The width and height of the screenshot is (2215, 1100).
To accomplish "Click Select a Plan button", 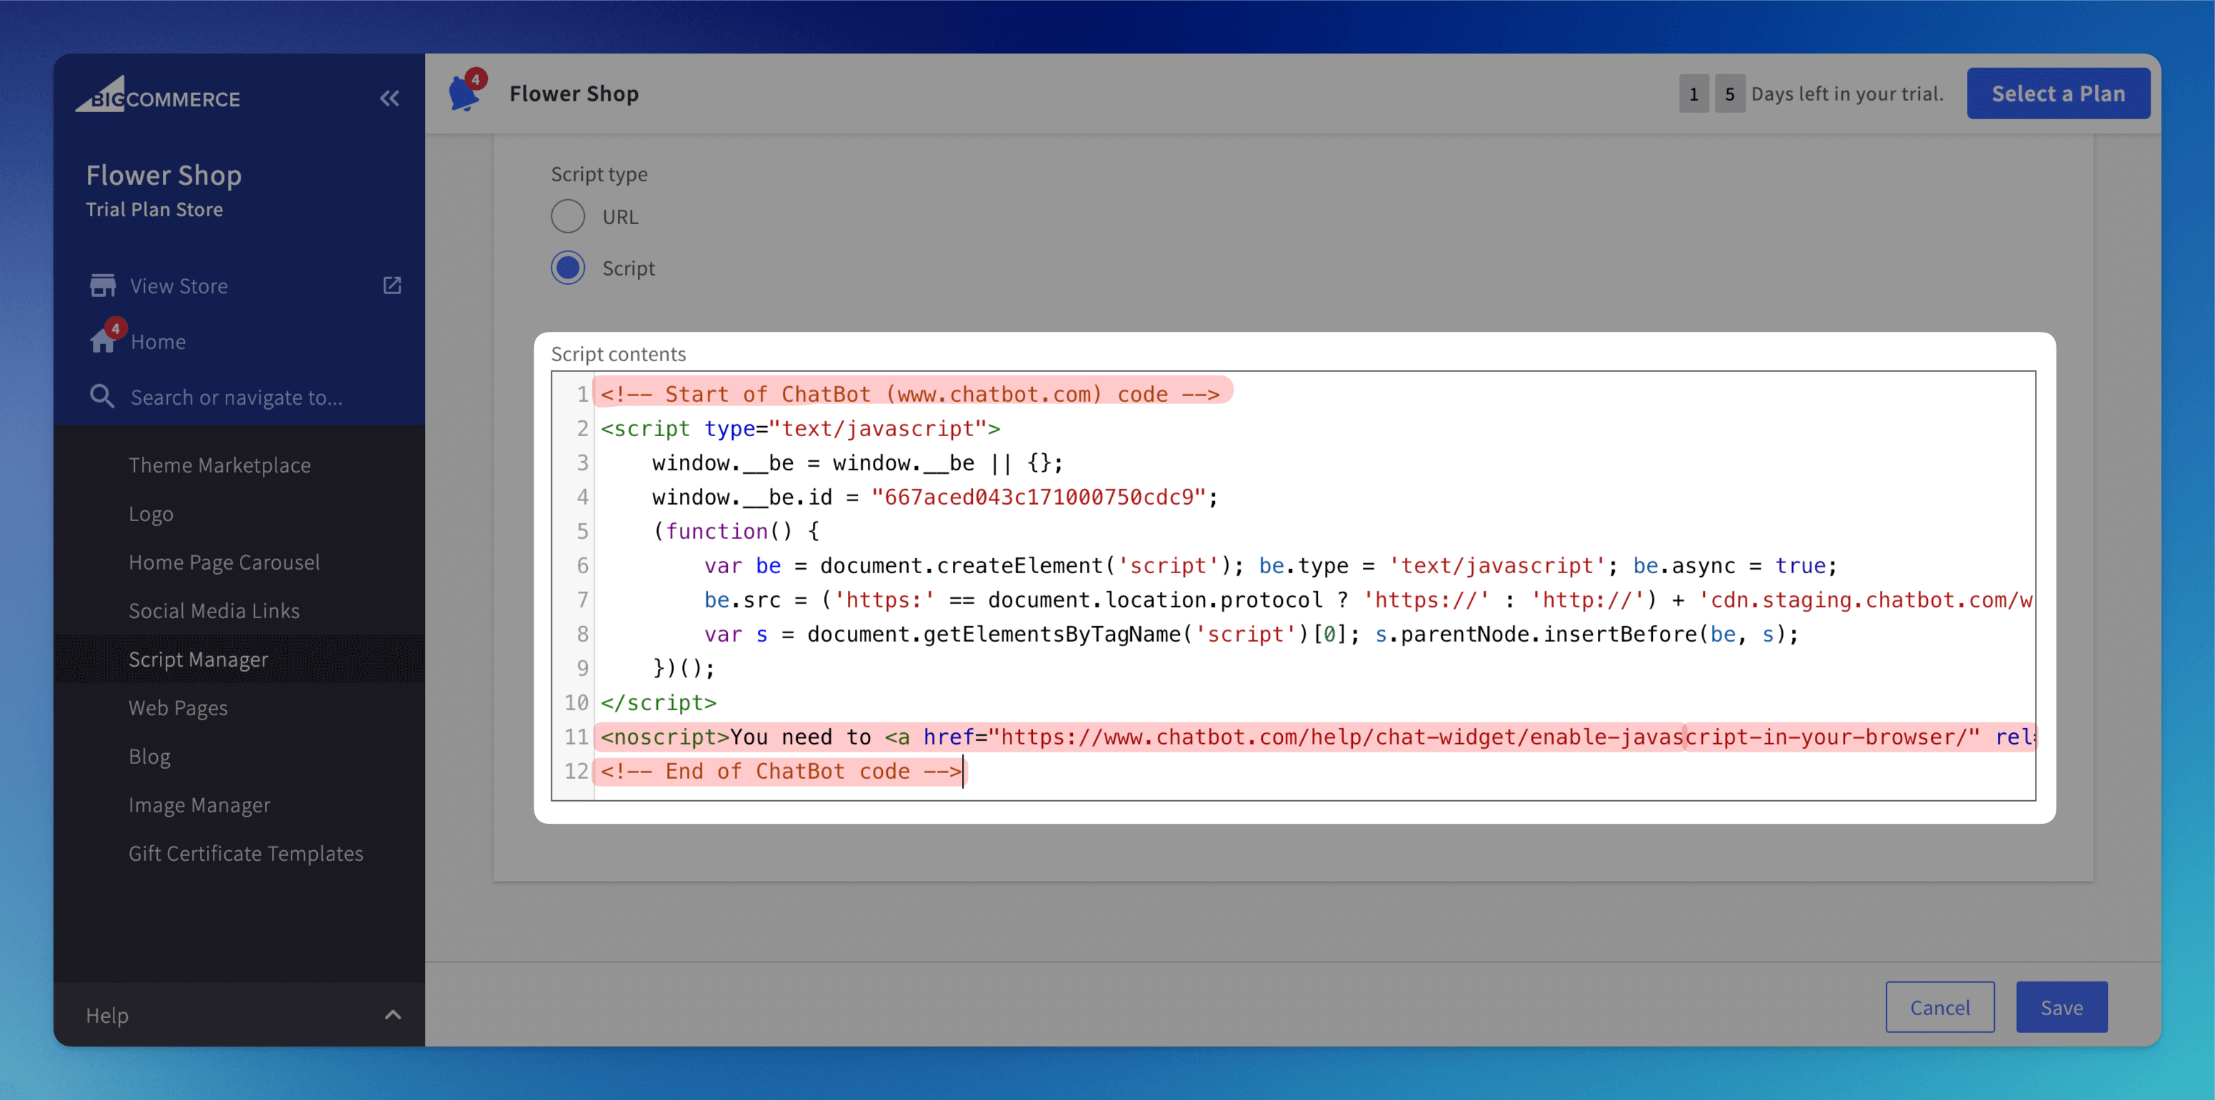I will tap(2058, 94).
